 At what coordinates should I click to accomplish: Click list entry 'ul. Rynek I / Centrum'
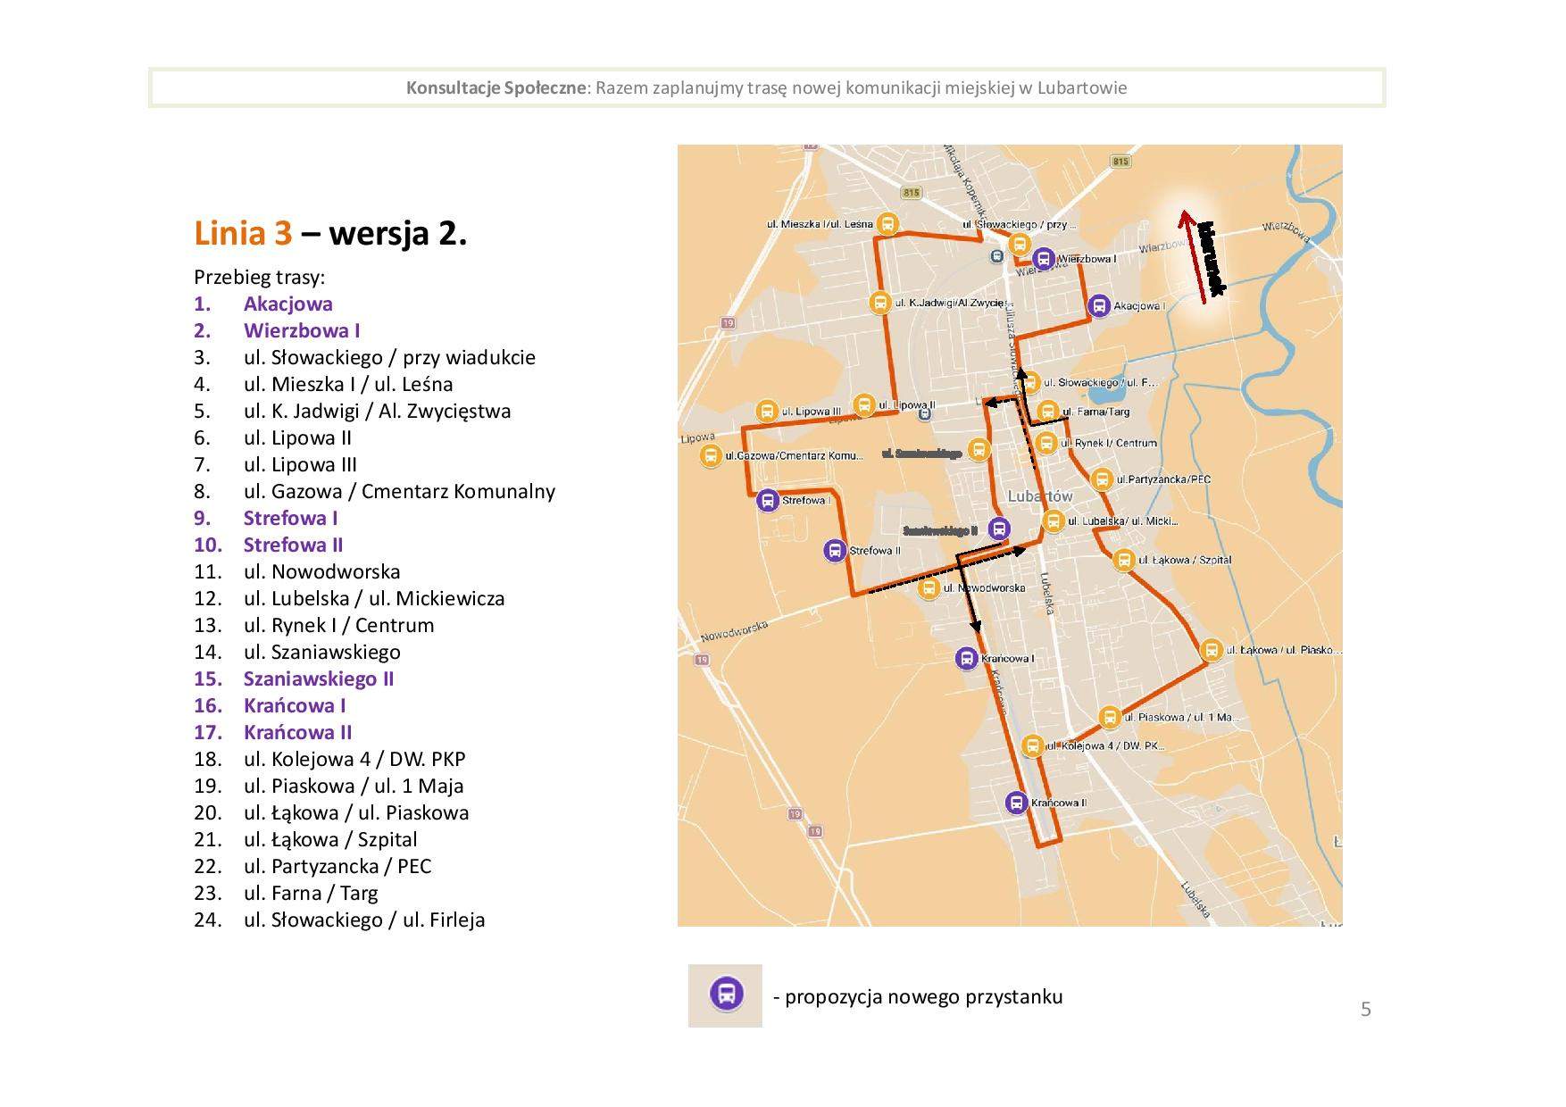coord(339,626)
